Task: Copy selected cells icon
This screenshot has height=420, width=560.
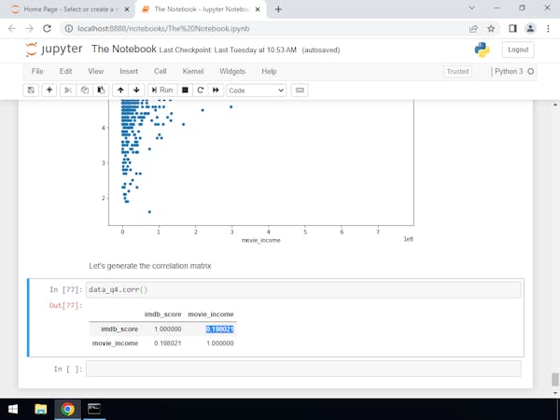Action: 85,91
